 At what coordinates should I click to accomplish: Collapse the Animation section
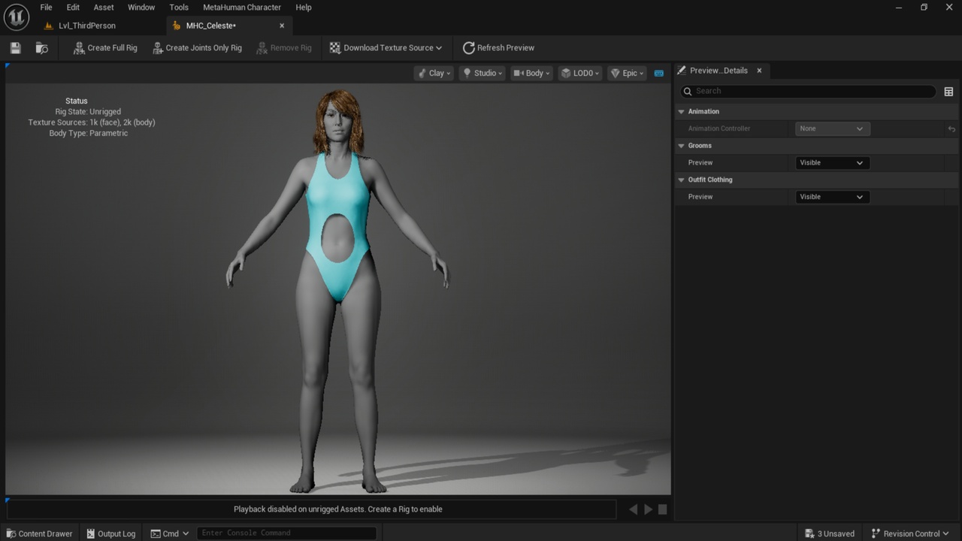click(682, 111)
